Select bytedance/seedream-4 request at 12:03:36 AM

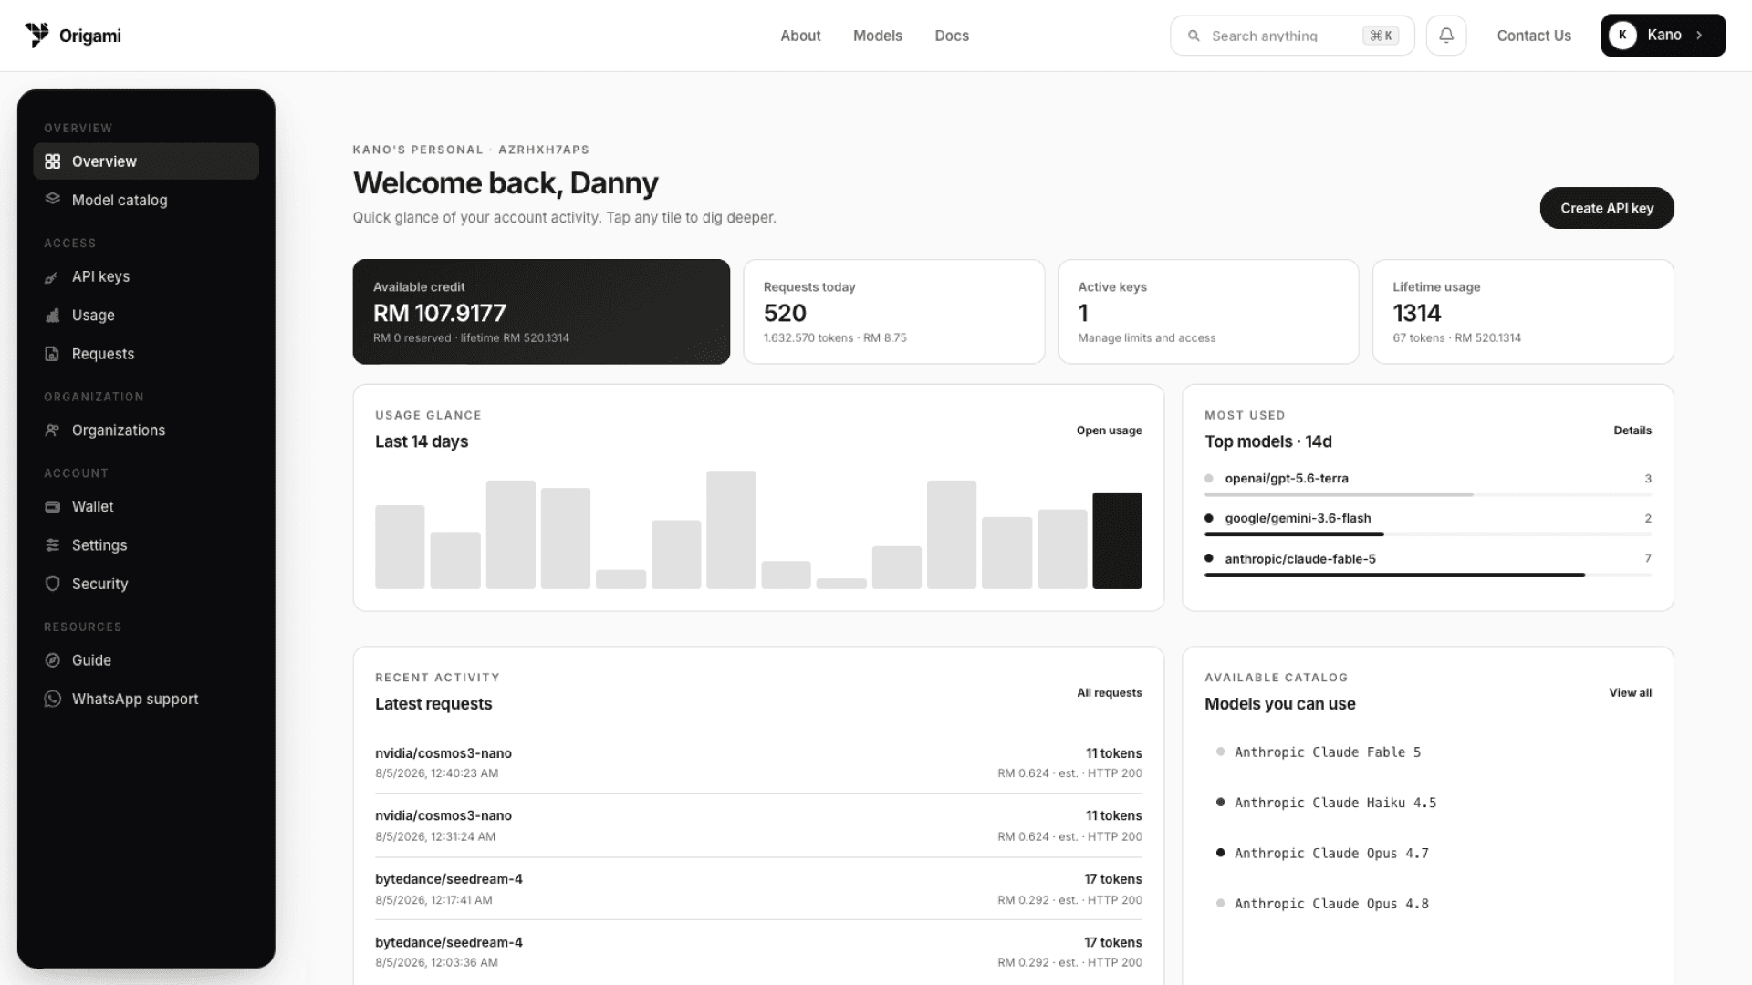click(x=758, y=951)
